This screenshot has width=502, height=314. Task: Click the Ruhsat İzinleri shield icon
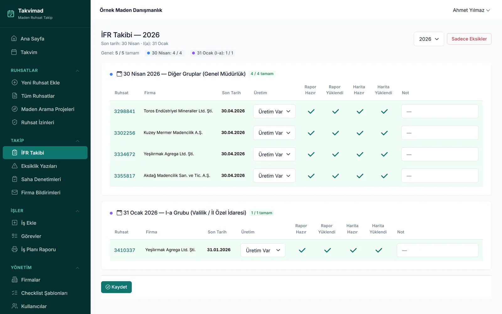point(14,122)
